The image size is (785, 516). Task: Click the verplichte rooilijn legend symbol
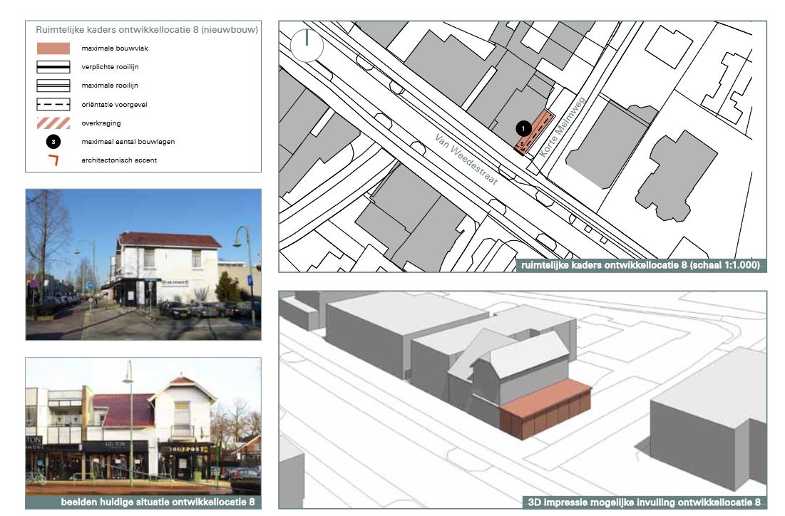coord(53,66)
